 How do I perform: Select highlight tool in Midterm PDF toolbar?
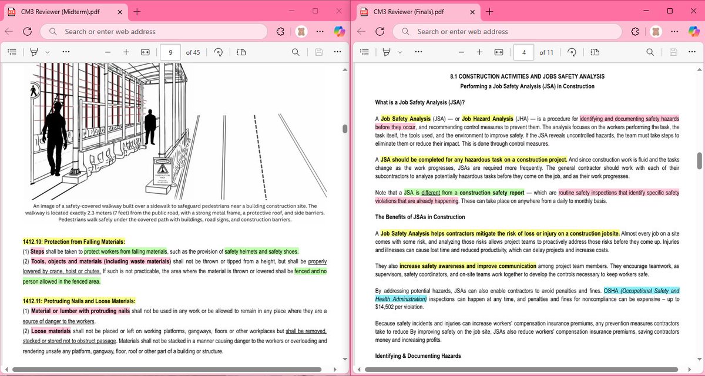tap(35, 52)
